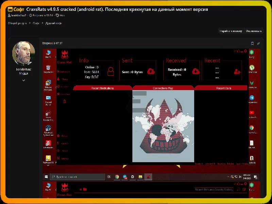This screenshot has height=204, width=272.
Task: Expand the system tray hidden icons arrow
Action: [228, 177]
